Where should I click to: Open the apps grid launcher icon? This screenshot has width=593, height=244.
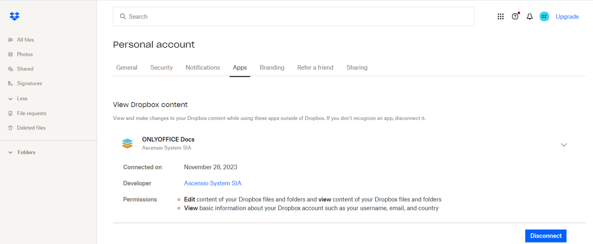(x=500, y=16)
